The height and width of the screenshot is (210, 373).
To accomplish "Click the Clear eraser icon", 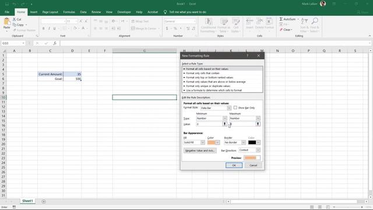I will pos(281,30).
